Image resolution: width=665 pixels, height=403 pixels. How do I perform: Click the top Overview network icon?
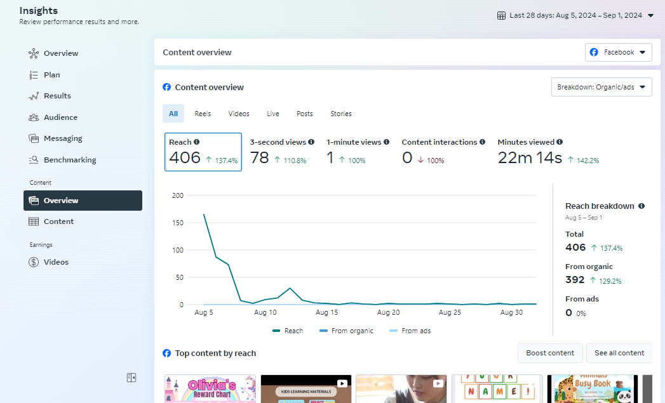point(34,53)
